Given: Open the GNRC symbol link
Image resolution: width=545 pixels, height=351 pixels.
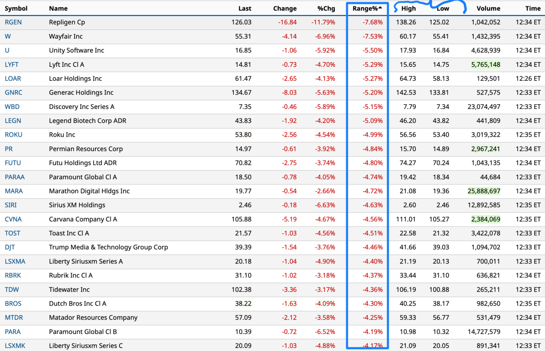Looking at the screenshot, I should coord(13,93).
